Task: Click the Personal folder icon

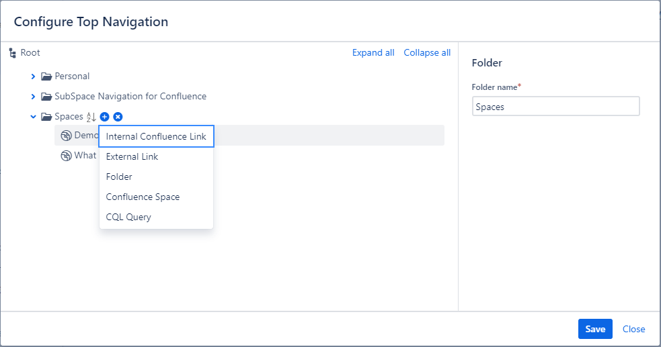Action: [x=46, y=77]
